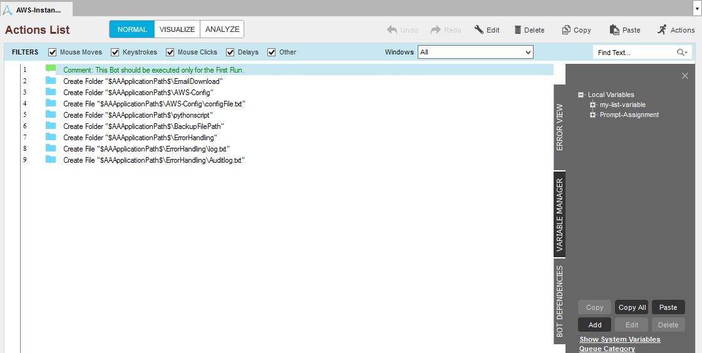Image resolution: width=702 pixels, height=353 pixels.
Task: Click the Find Text magnifier icon
Action: click(681, 53)
